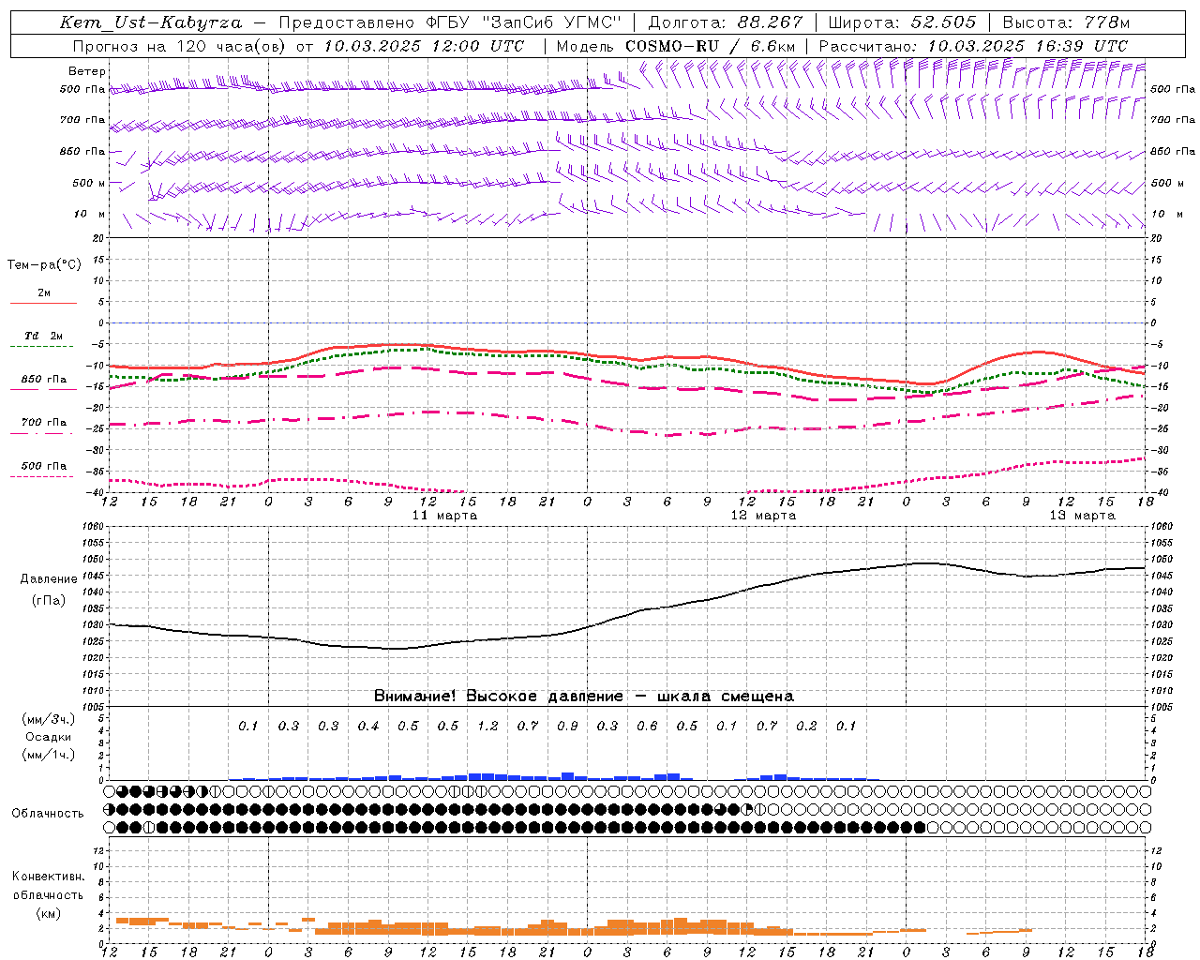Click the station name Kem_Ust-Kabyrza in header
Viewport: 1200px width, 960px height.
point(151,22)
